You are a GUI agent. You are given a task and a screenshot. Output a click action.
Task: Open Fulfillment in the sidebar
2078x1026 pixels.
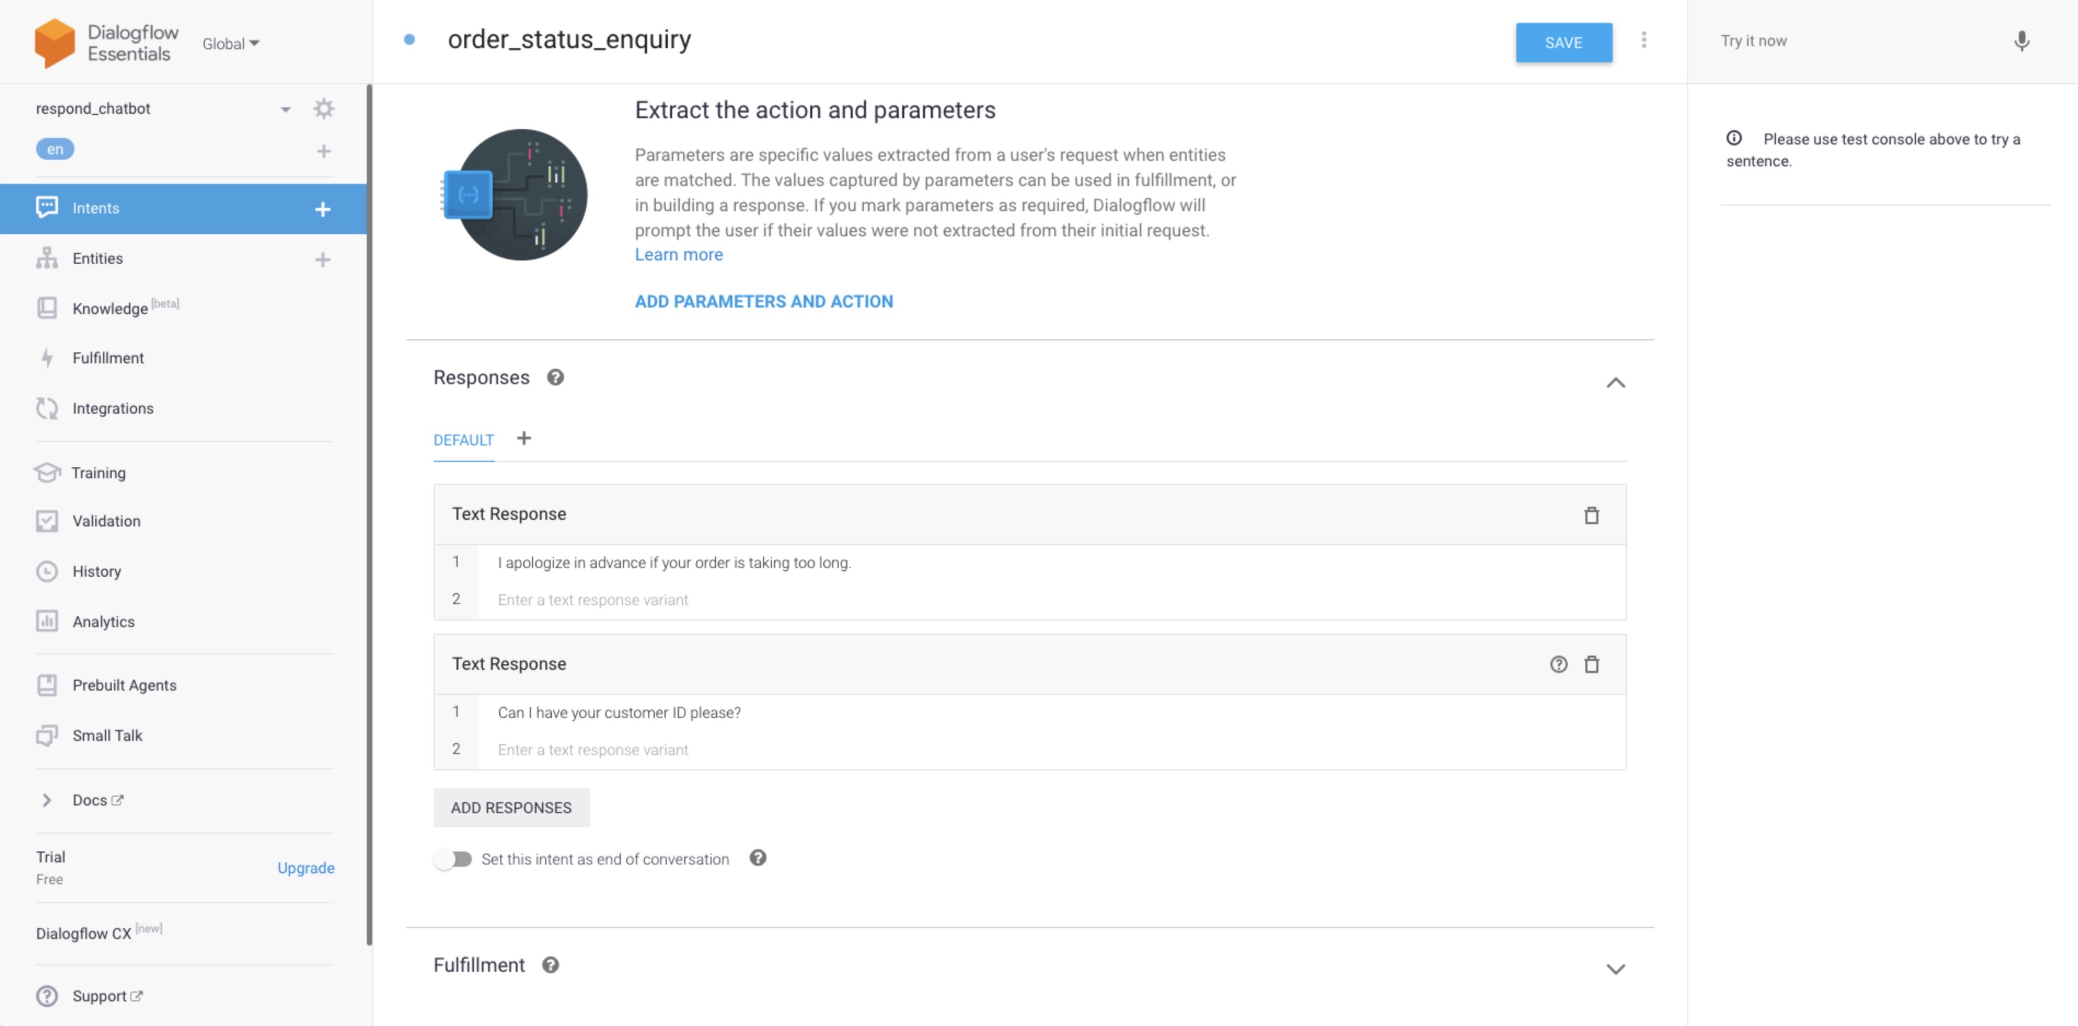click(108, 358)
